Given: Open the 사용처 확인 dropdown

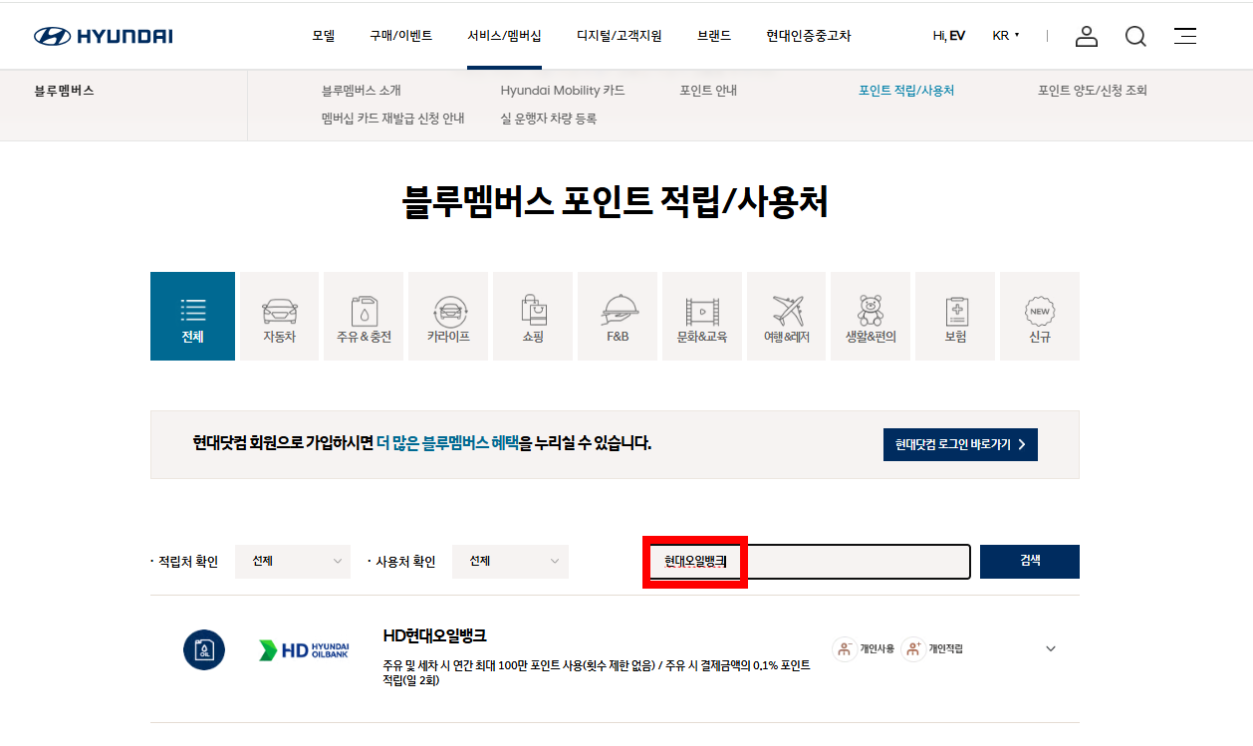Looking at the screenshot, I should [510, 562].
